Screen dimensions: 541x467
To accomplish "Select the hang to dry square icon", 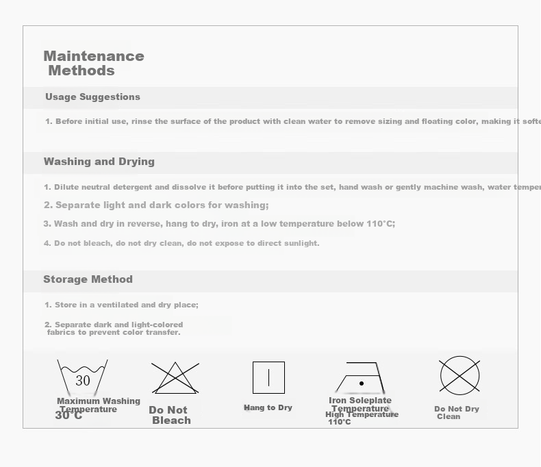I will coord(268,378).
